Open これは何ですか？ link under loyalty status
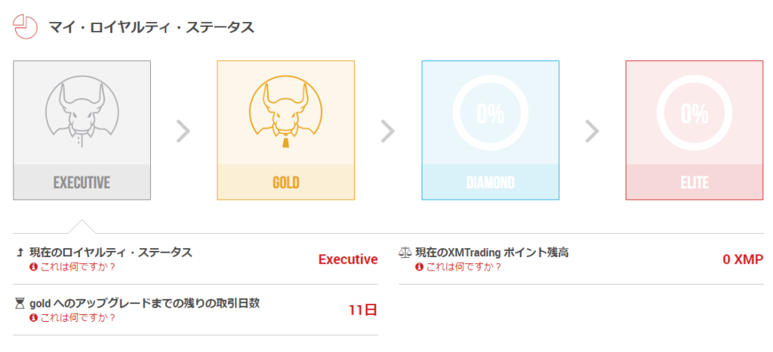The width and height of the screenshot is (773, 352). [x=78, y=267]
